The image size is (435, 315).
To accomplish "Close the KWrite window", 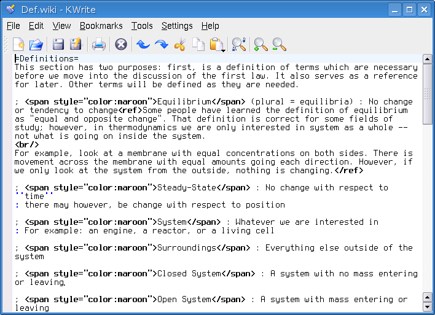I will click(424, 10).
